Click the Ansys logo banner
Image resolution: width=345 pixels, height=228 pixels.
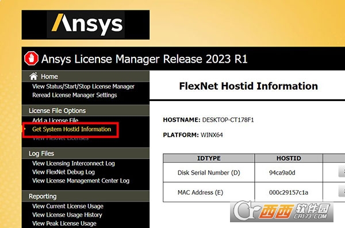(86, 25)
